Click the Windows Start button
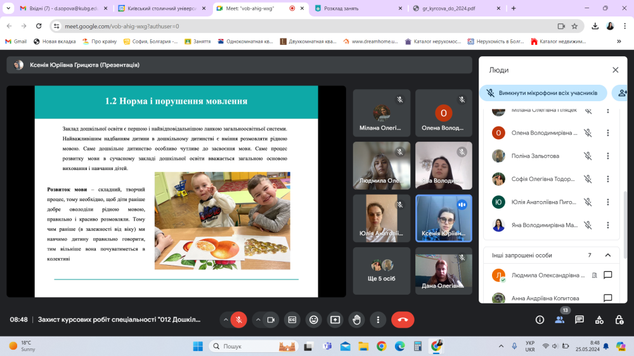The height and width of the screenshot is (356, 634). tap(198, 347)
